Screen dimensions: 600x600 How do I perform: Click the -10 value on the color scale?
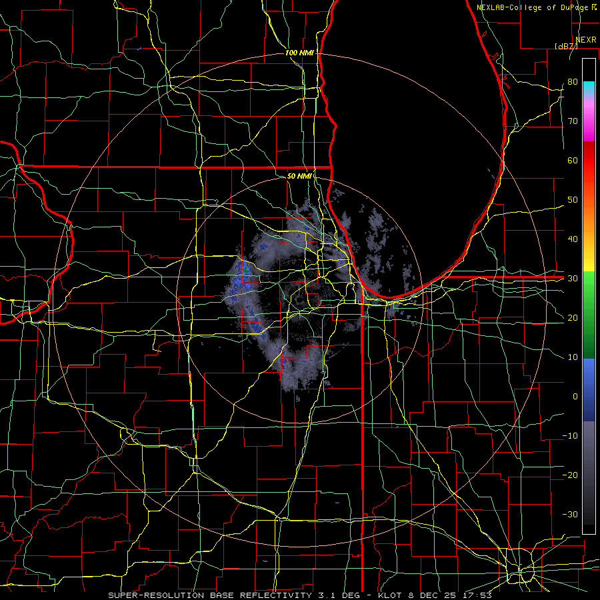click(x=570, y=436)
